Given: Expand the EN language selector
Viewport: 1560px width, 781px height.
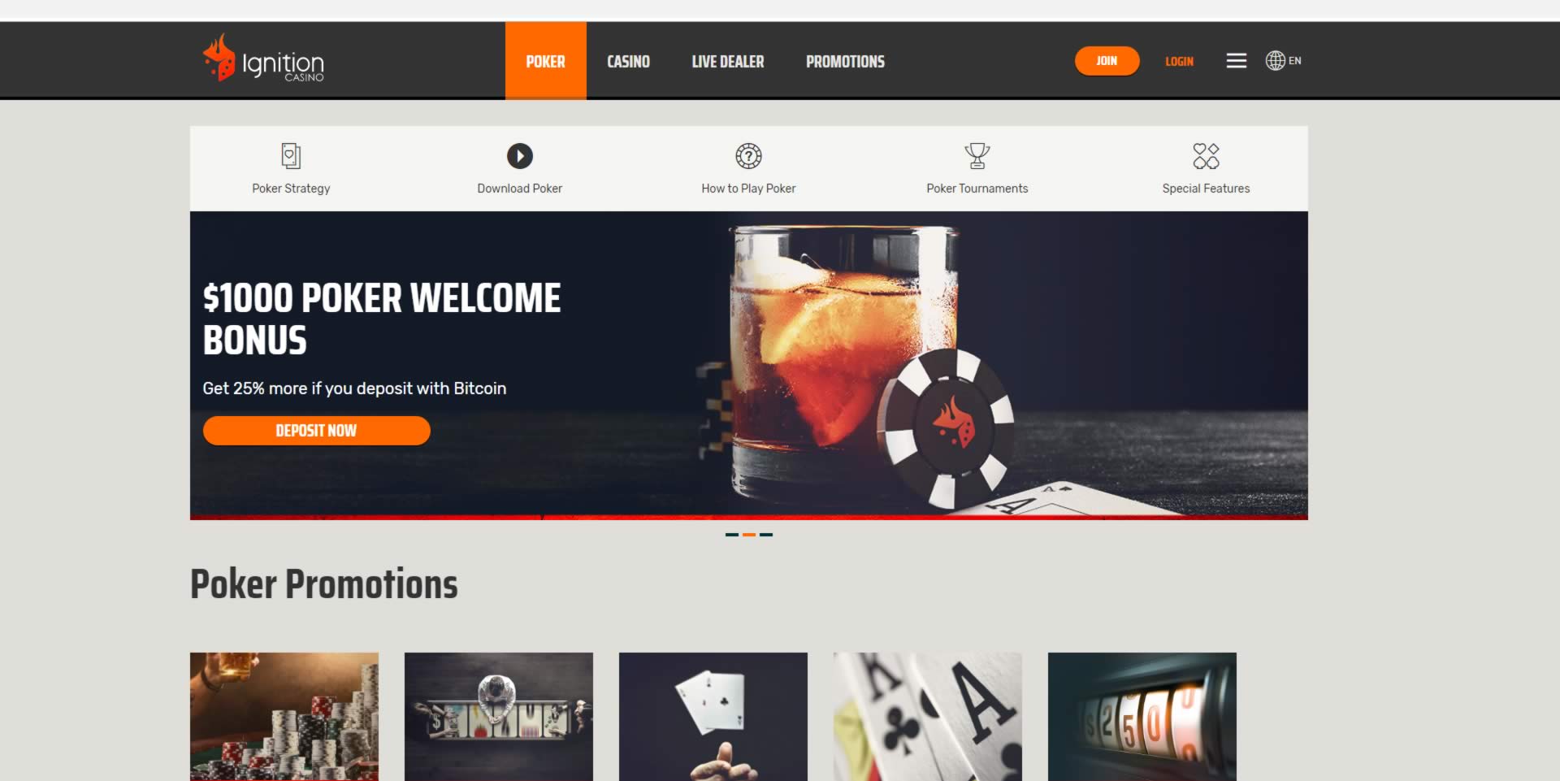Looking at the screenshot, I should (1294, 61).
